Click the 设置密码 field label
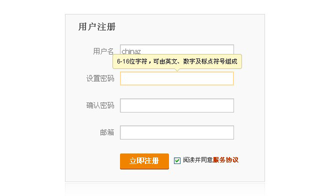Viewport: 325px width, 196px height. pos(100,78)
